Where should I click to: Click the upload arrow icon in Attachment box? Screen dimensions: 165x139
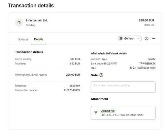coord(96,113)
